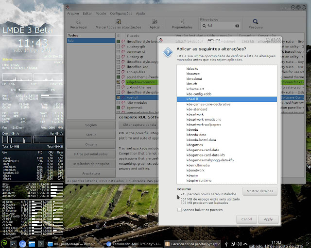This screenshot has height=248, width=311.
Task: Toggle the gfxboot-themes package checkbox
Action: click(x=118, y=87)
